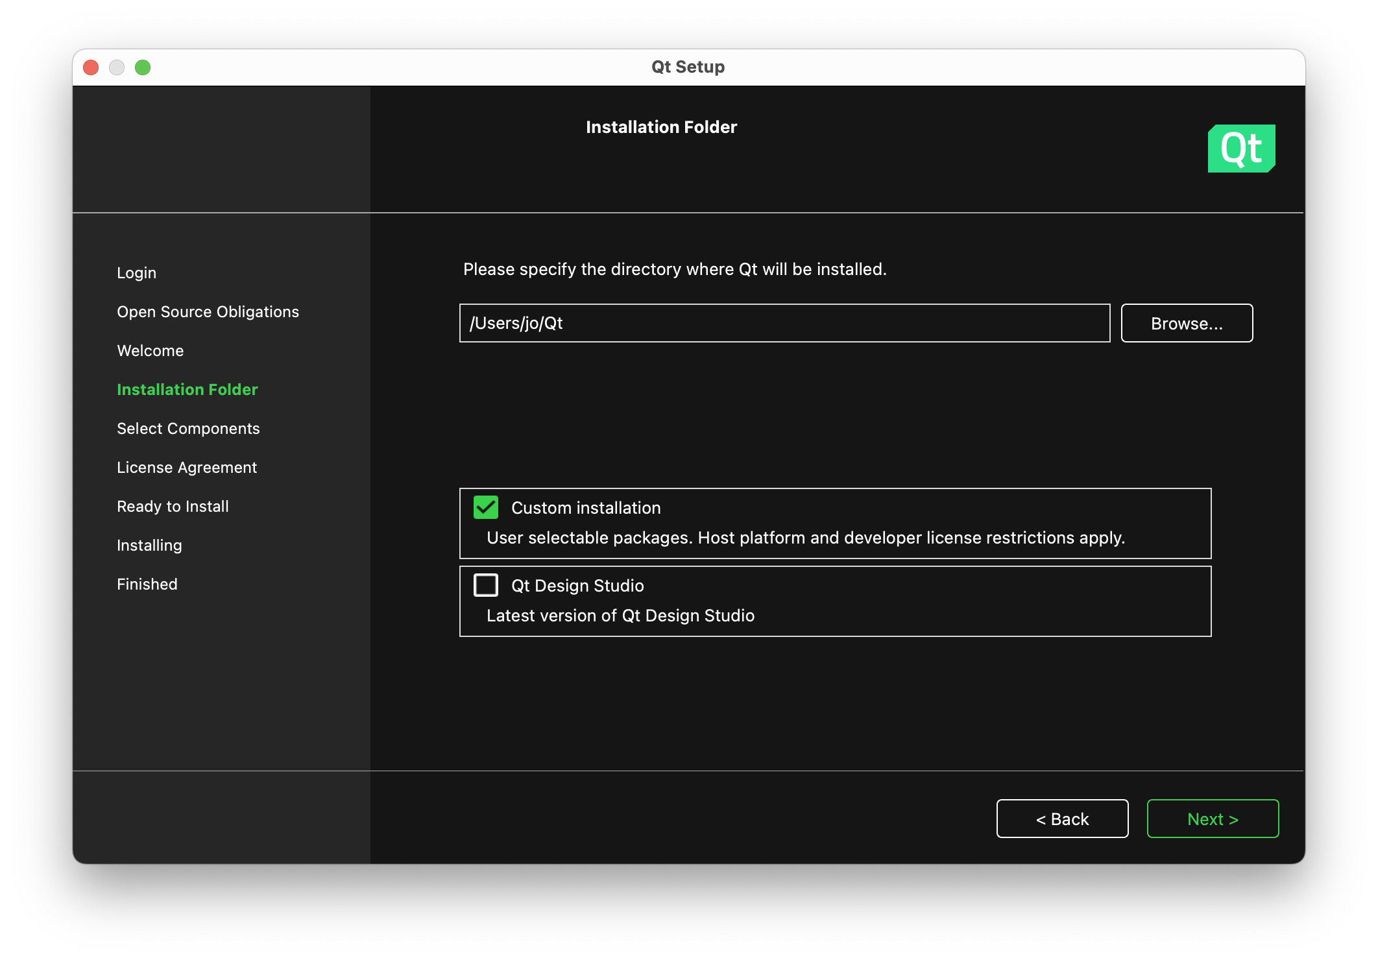
Task: Enable the Custom installation checkbox
Action: [486, 507]
